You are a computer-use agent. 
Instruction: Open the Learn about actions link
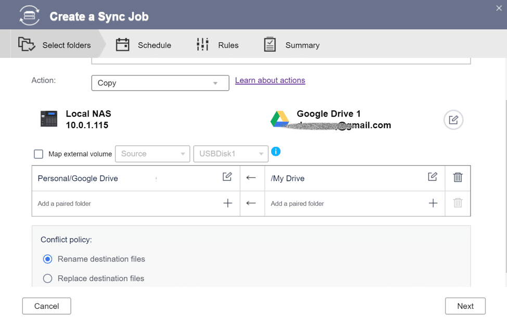pyautogui.click(x=270, y=80)
